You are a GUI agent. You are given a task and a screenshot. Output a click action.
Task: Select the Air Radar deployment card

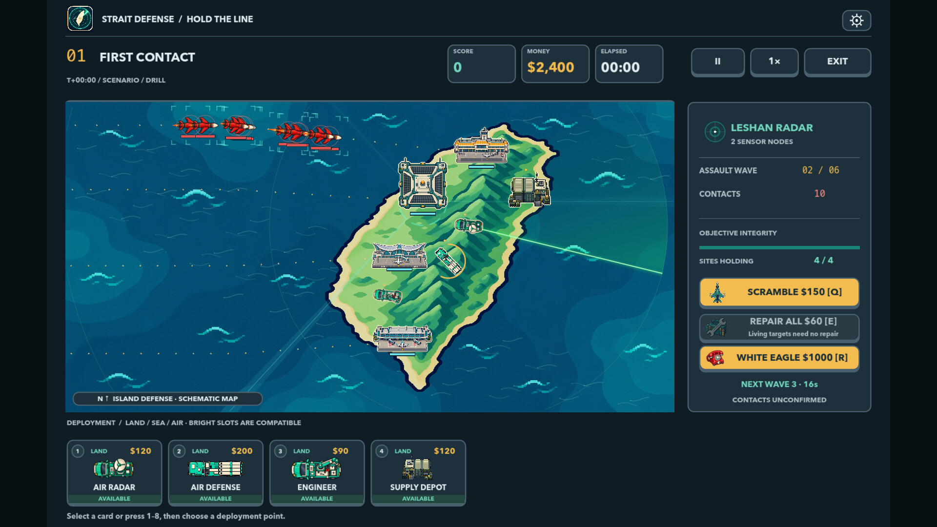point(114,472)
